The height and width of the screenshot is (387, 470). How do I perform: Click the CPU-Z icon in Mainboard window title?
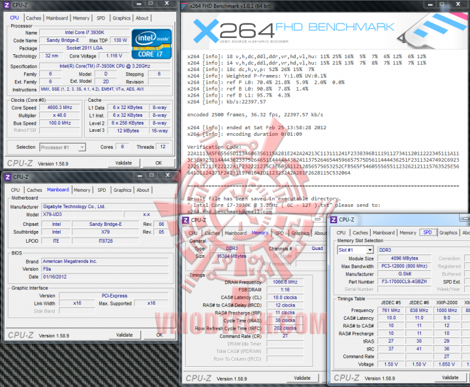[8, 177]
